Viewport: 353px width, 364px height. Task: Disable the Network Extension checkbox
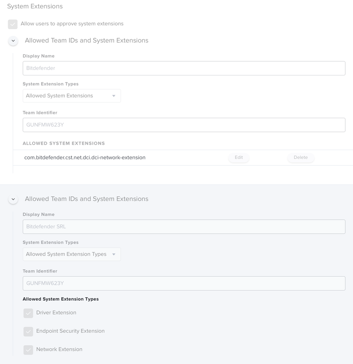click(28, 350)
